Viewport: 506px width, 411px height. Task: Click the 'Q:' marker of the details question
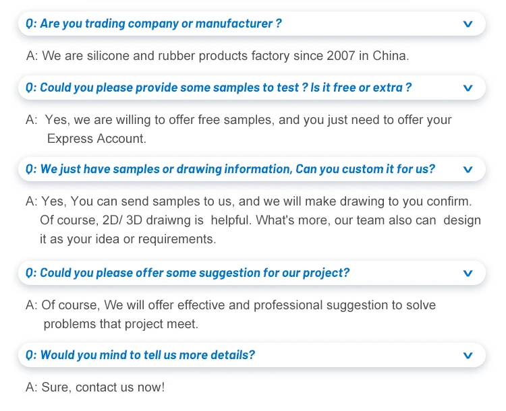[x=31, y=355]
